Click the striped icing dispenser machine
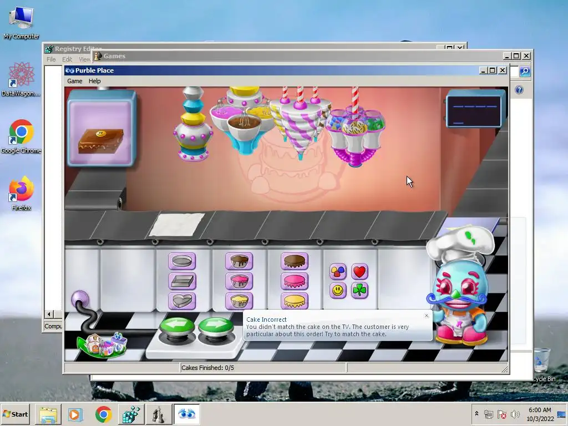Image resolution: width=568 pixels, height=426 pixels. click(300, 124)
